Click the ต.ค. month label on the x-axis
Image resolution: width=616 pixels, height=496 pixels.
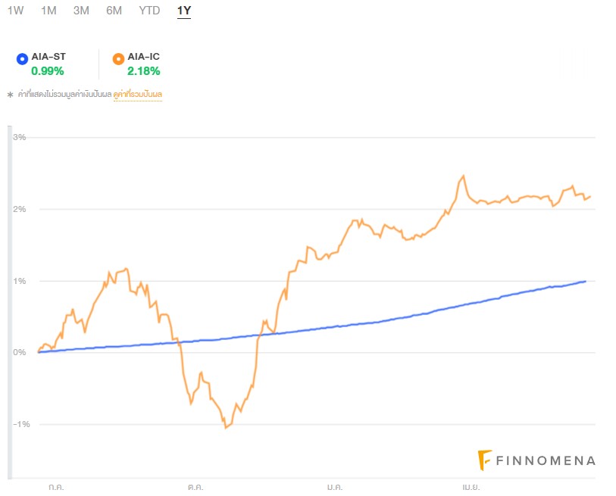point(195,488)
